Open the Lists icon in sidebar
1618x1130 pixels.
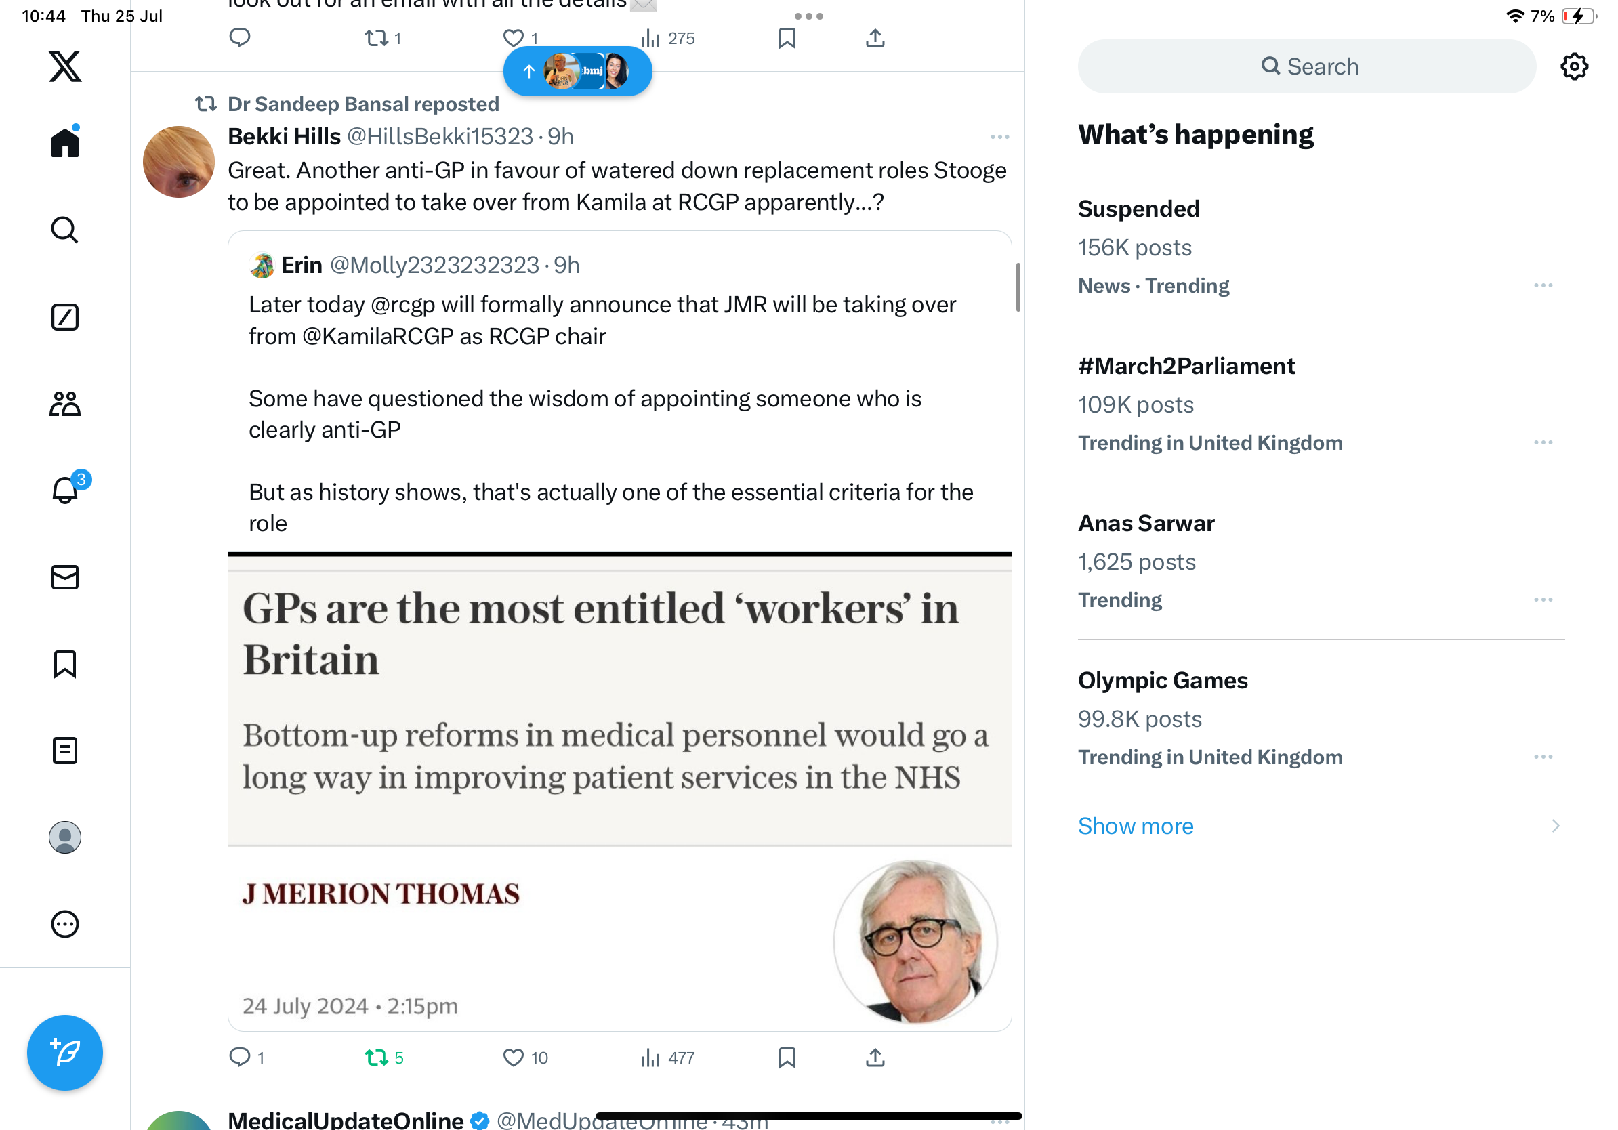65,750
